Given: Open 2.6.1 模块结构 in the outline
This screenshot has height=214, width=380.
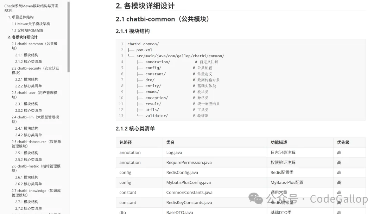Looking at the screenshot, I should (x=27, y=177).
